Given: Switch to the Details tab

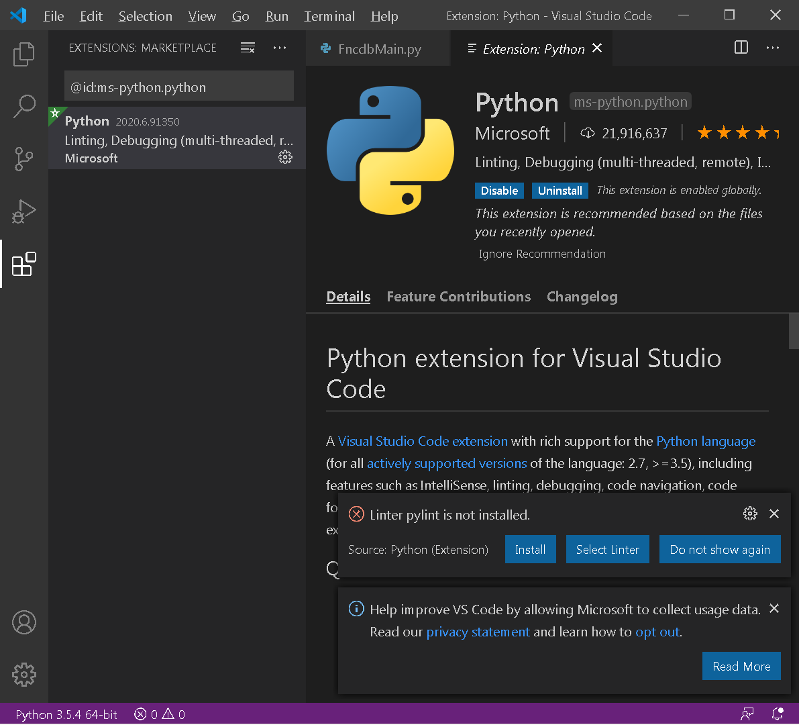Looking at the screenshot, I should click(x=349, y=297).
